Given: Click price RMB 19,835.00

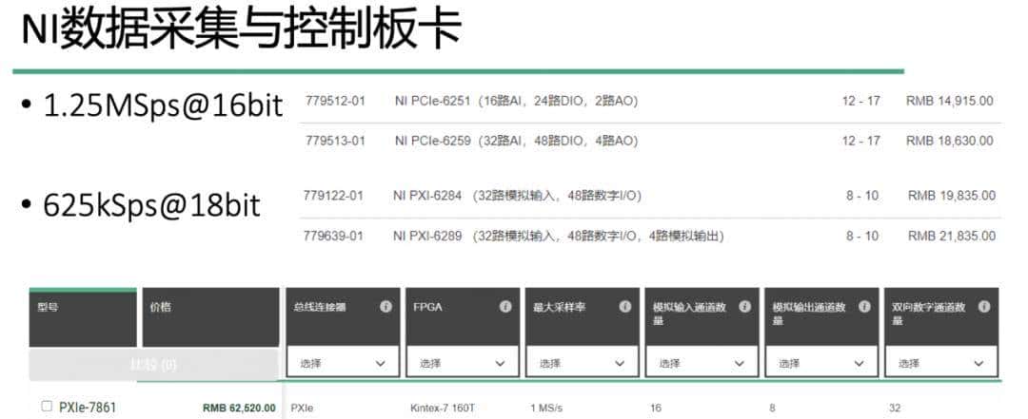Looking at the screenshot, I should (951, 196).
